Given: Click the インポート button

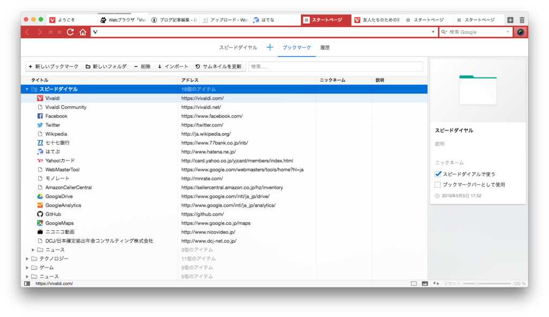Looking at the screenshot, I should 173,67.
